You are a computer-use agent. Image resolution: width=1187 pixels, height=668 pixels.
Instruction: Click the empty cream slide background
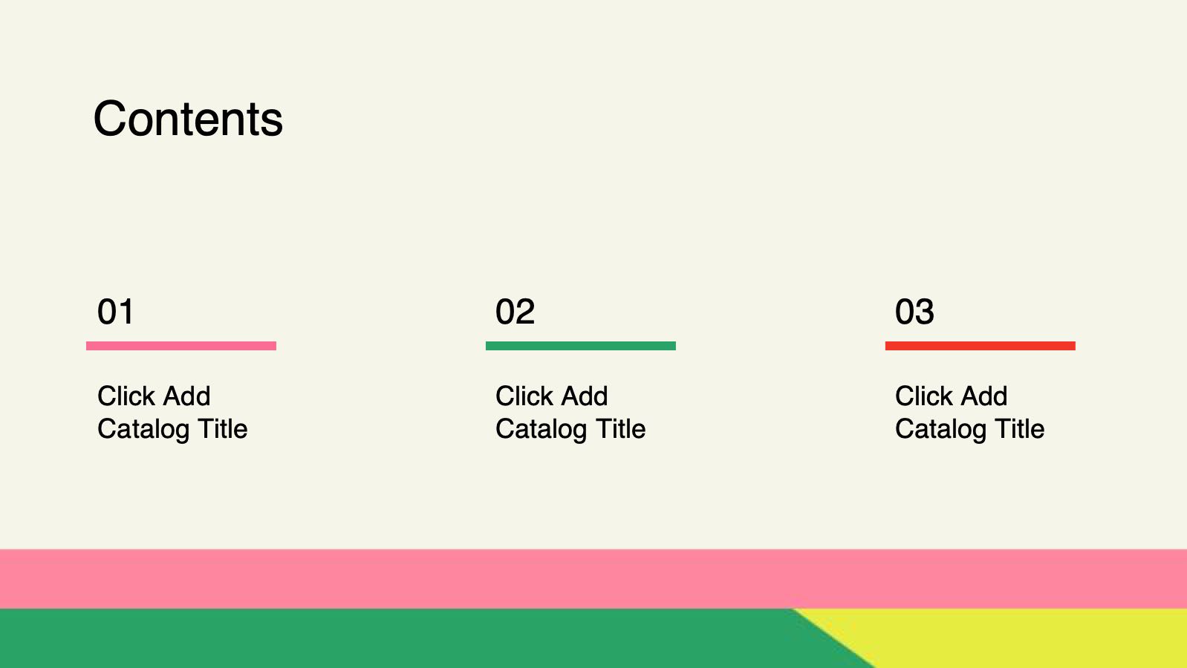669,186
